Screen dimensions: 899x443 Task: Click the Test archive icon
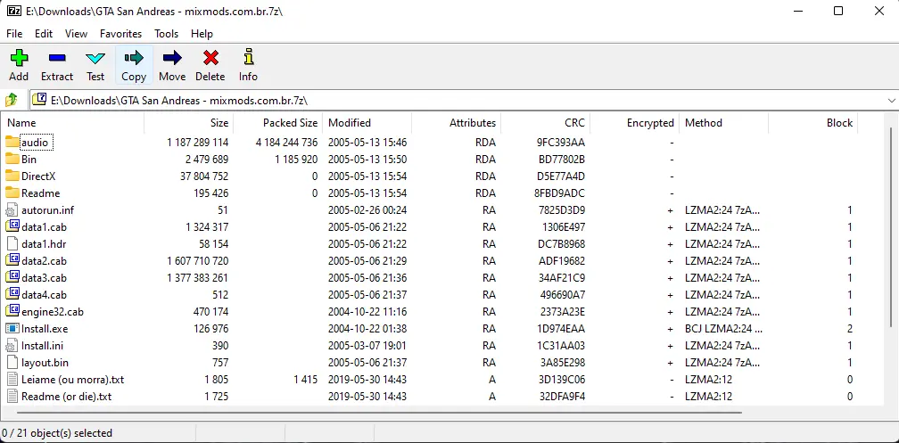[95, 58]
